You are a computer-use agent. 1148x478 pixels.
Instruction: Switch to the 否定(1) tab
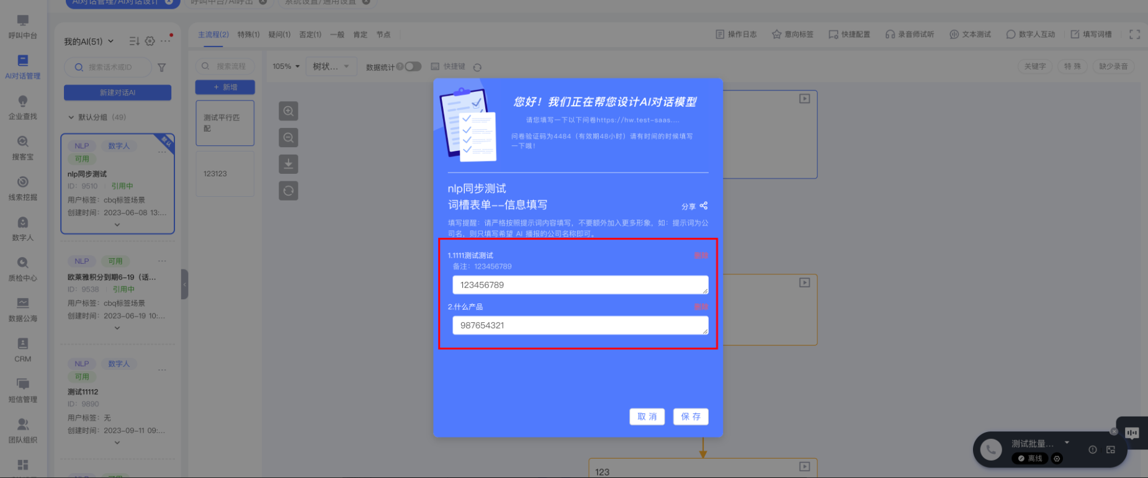[310, 35]
